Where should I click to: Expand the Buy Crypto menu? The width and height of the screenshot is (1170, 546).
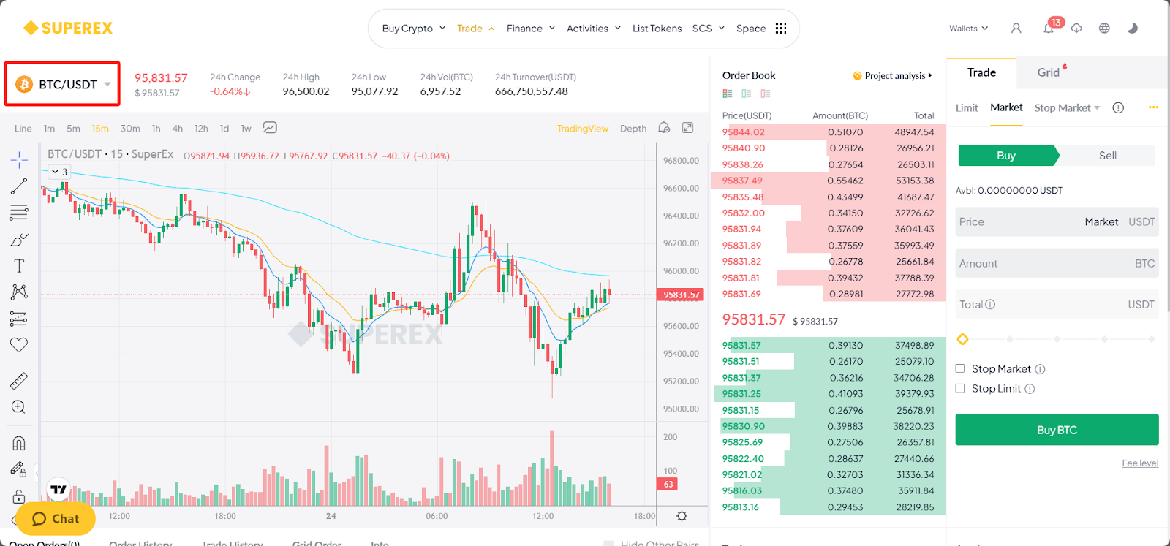pos(413,29)
